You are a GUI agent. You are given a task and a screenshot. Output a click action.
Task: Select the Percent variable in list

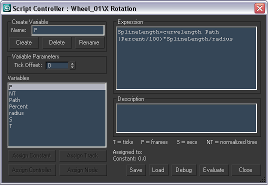pos(57,106)
